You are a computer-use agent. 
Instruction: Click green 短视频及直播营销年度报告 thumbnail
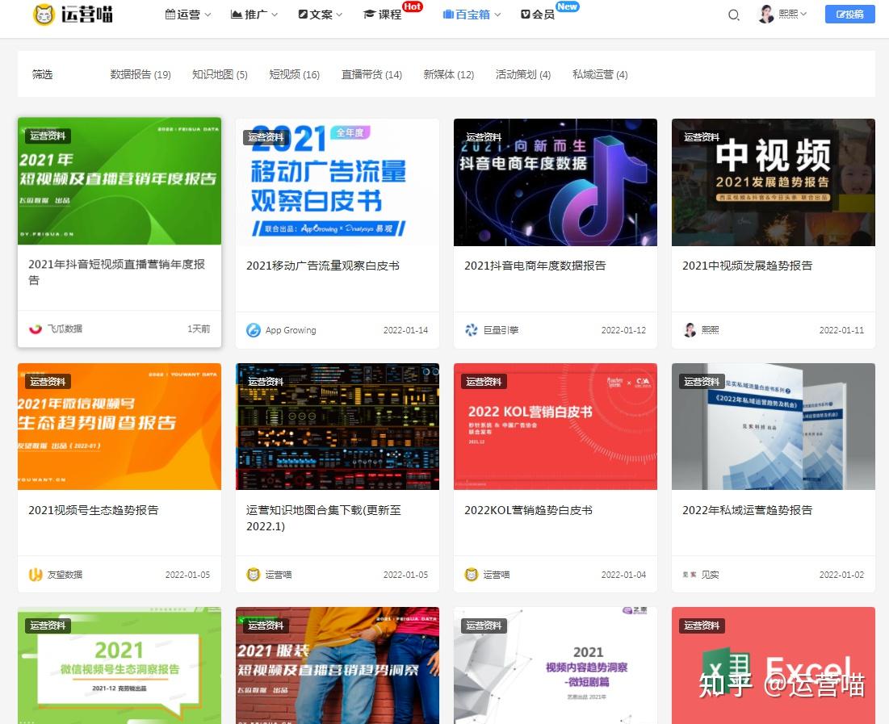(x=120, y=182)
